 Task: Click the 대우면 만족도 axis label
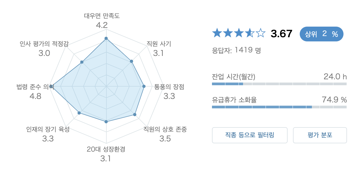point(102,16)
